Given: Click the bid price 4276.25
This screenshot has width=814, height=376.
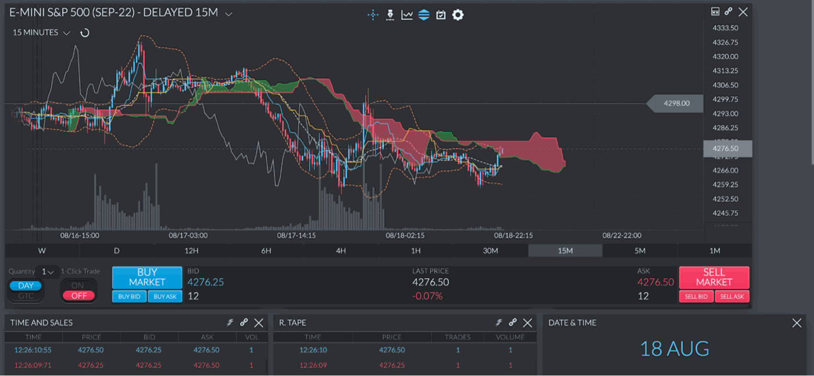Looking at the screenshot, I should coord(205,282).
